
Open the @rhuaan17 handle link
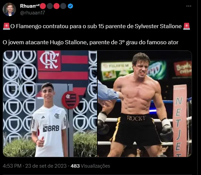tap(32, 13)
